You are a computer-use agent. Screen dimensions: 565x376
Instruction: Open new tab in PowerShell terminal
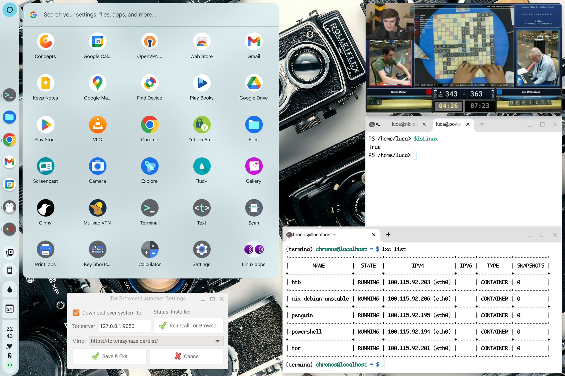click(482, 124)
